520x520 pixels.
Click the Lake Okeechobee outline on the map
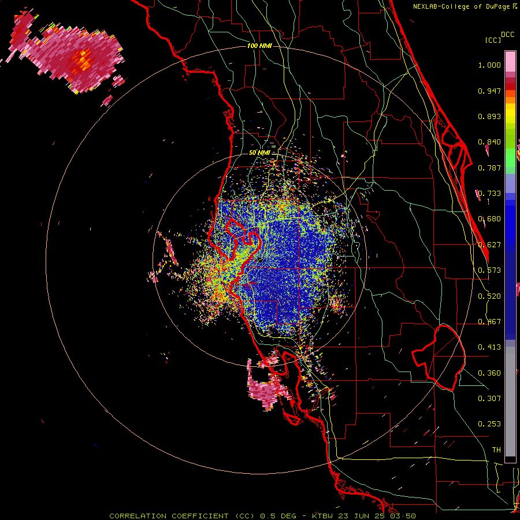439,358
